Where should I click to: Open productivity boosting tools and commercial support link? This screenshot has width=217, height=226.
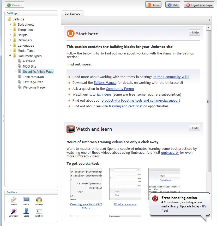coord(141,101)
